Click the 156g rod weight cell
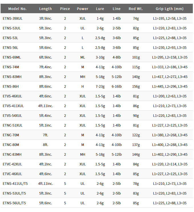 pos(136,86)
